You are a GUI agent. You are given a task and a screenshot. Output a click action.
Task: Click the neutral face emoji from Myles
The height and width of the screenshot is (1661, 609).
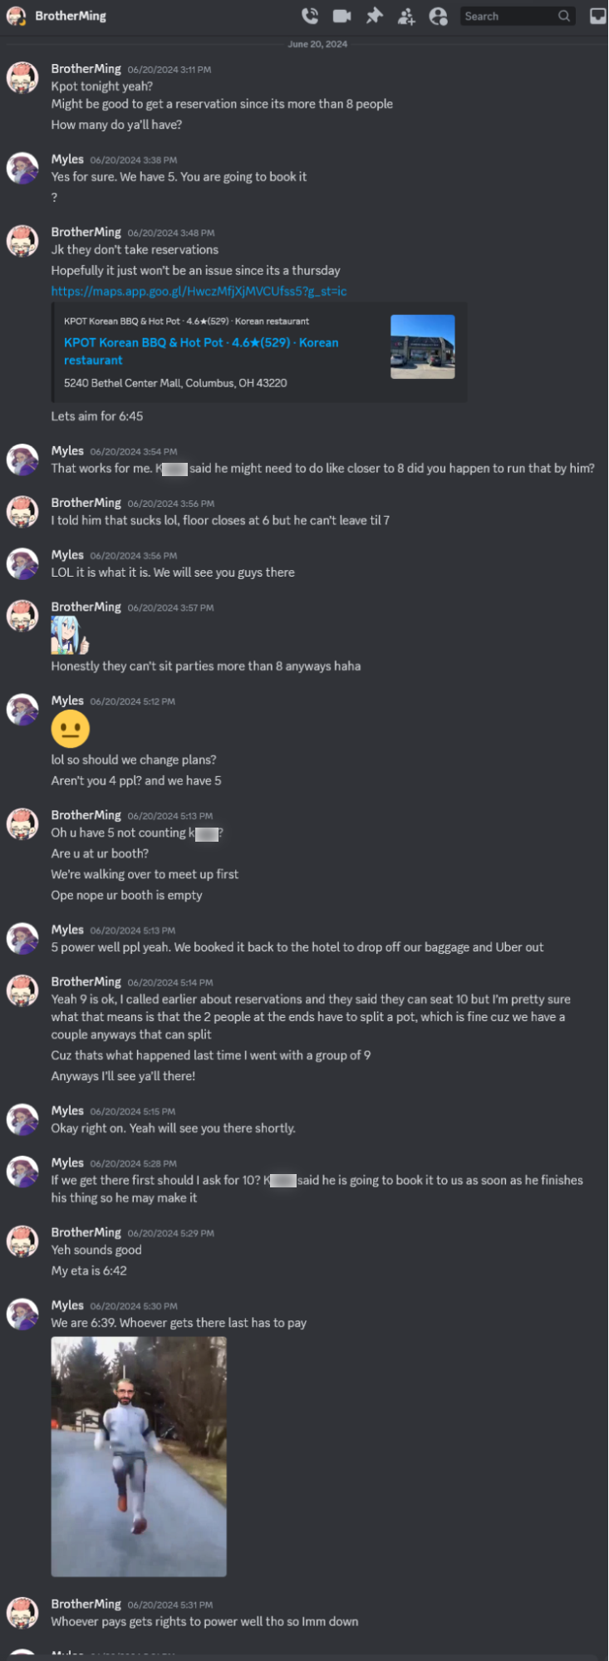pyautogui.click(x=71, y=729)
